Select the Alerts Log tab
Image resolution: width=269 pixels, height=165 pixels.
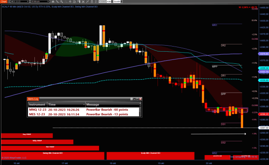[x=33, y=99]
